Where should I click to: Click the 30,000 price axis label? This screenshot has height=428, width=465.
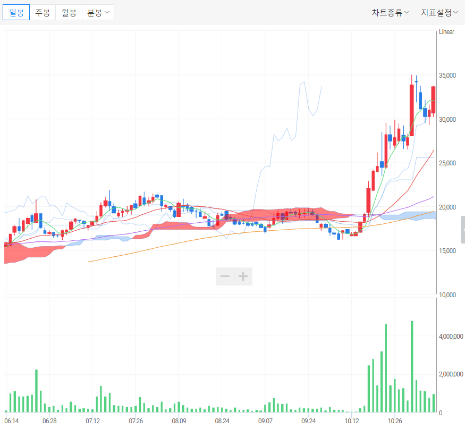(447, 119)
